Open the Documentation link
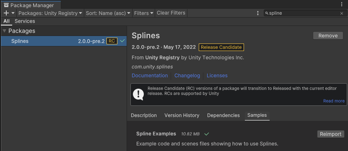The width and height of the screenshot is (348, 151). point(150,75)
